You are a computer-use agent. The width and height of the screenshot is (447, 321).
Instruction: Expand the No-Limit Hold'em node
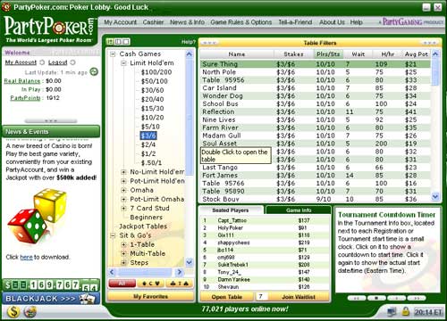click(x=123, y=172)
